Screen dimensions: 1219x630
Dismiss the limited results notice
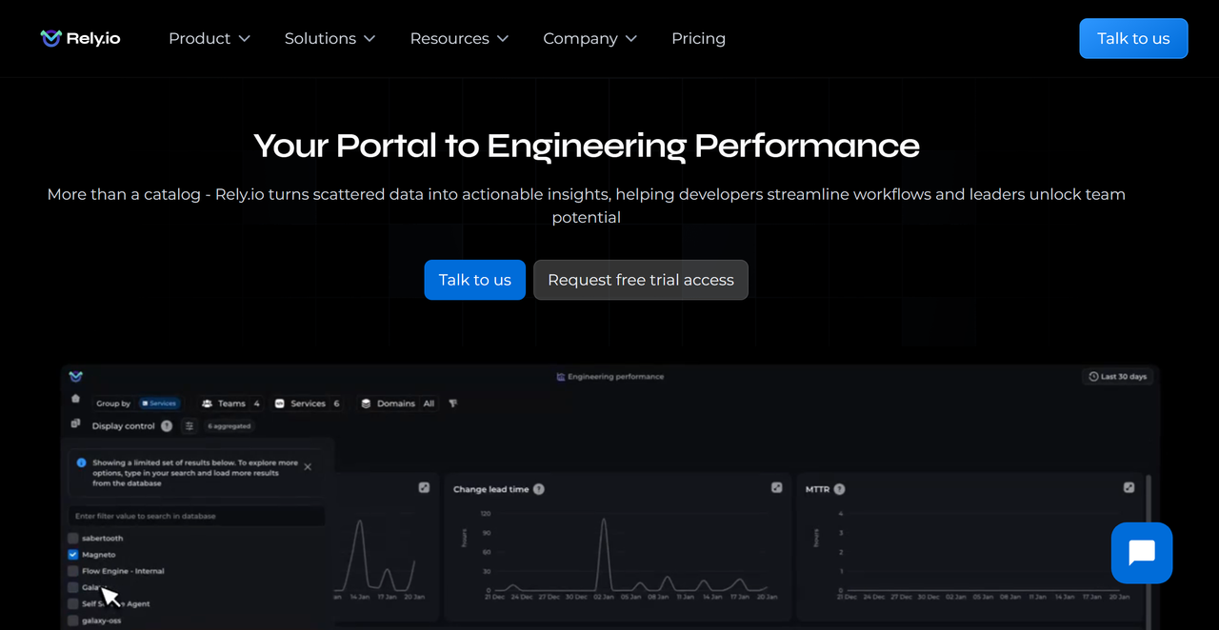click(x=308, y=467)
